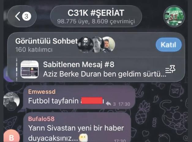The image size is (192, 142).
Task: Open C31K #ŞERİAT group info header
Action: [96, 16]
